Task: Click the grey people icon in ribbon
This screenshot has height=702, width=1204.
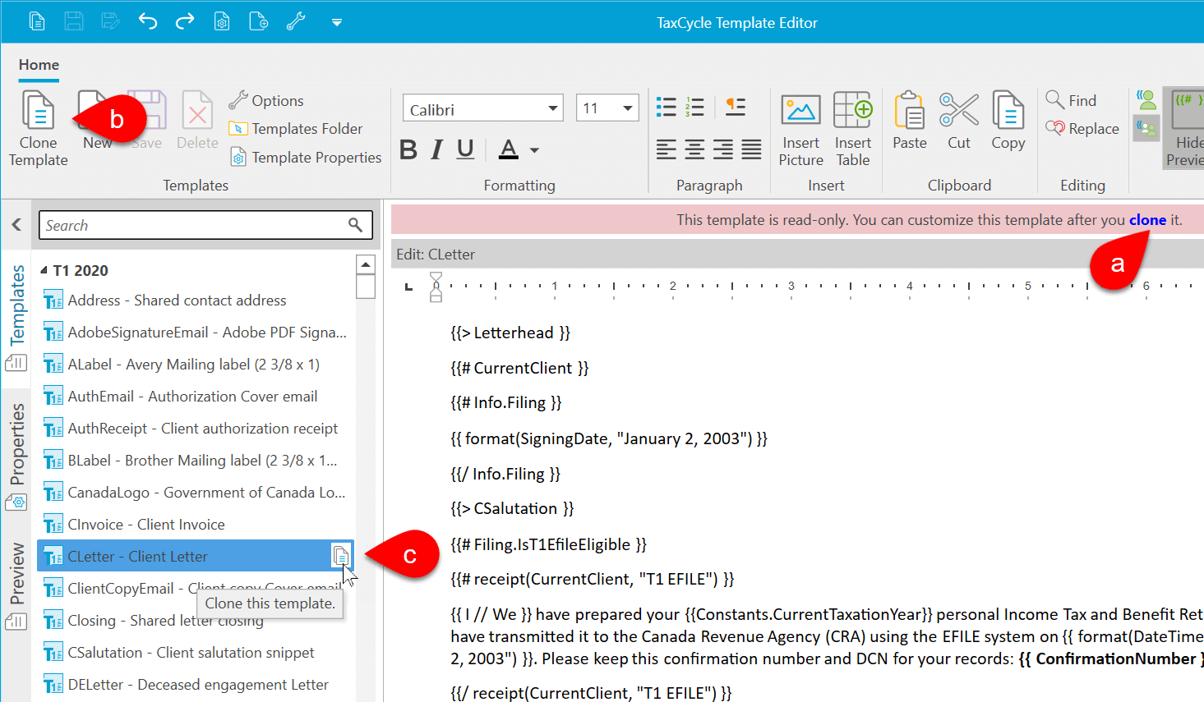Action: tap(1146, 128)
